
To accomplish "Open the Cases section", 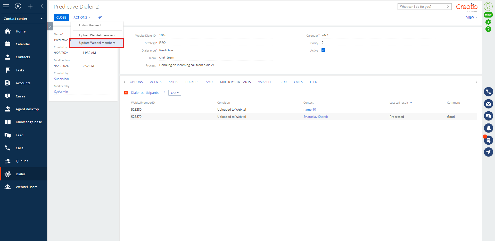I will click(24, 96).
